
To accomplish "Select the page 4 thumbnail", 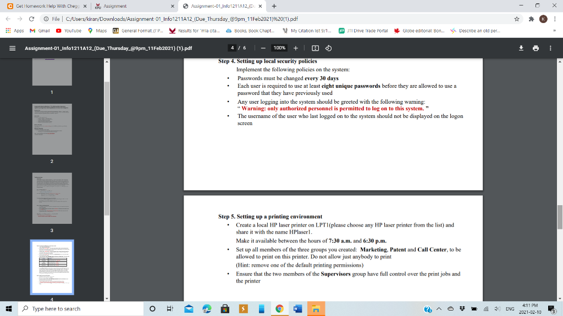I will tap(52, 267).
